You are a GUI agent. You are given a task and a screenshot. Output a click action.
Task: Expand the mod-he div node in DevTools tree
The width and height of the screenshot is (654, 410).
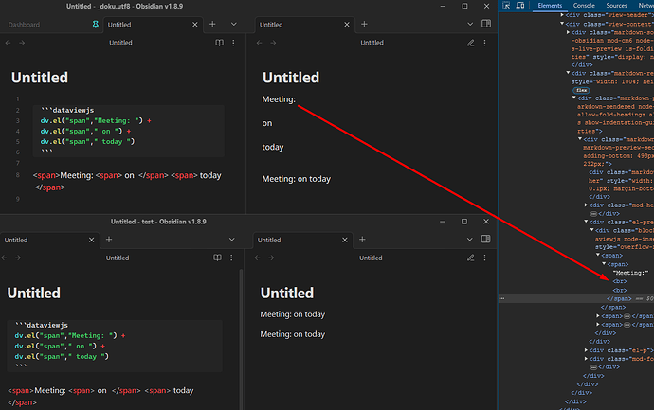(586, 205)
